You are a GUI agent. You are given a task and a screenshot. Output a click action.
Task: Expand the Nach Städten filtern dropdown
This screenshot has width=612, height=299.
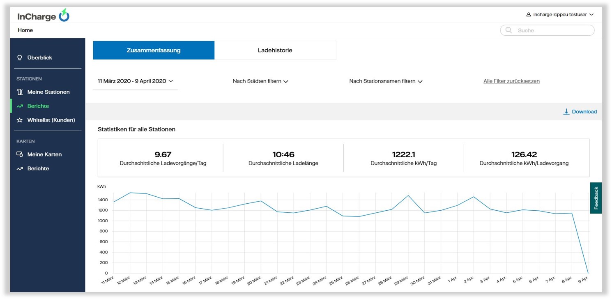pos(260,81)
